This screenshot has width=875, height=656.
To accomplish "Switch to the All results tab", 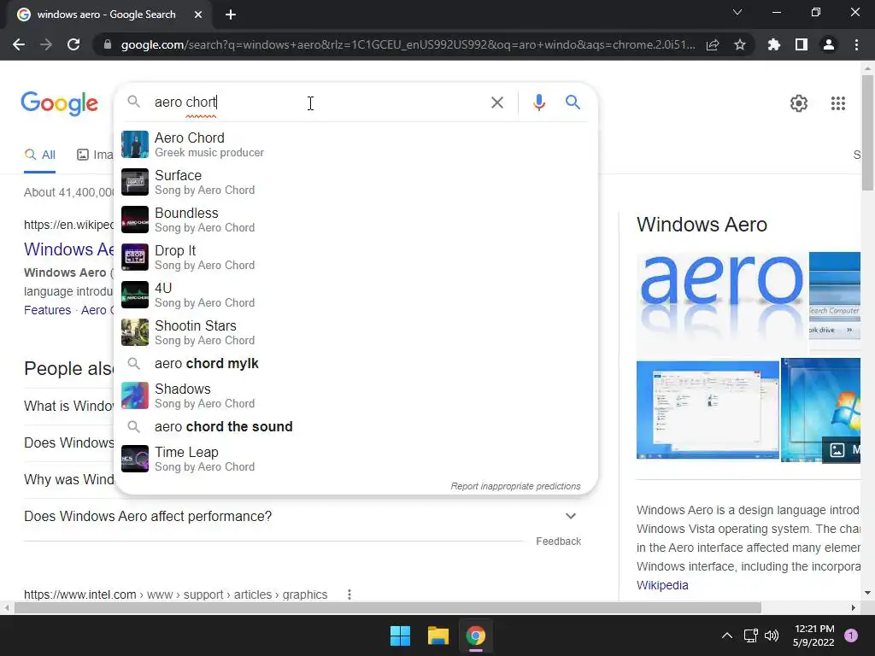I will click(39, 155).
